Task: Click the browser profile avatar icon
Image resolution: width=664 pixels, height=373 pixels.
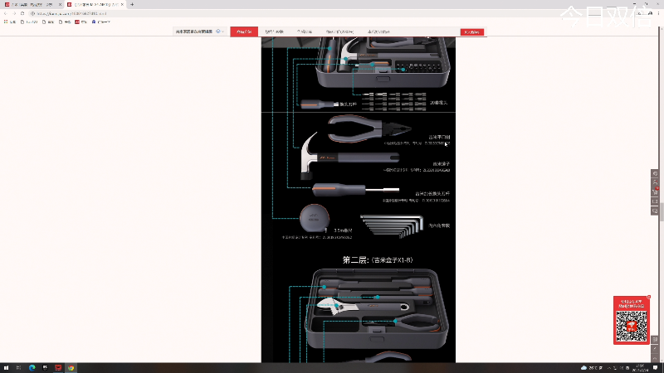Action: pos(651,13)
